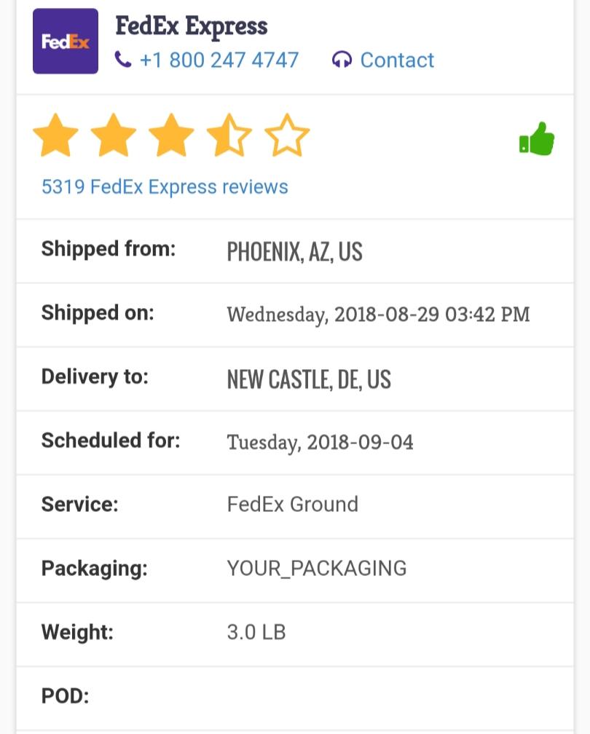Open 5319 FedEx Express reviews
590x734 pixels.
pos(165,187)
